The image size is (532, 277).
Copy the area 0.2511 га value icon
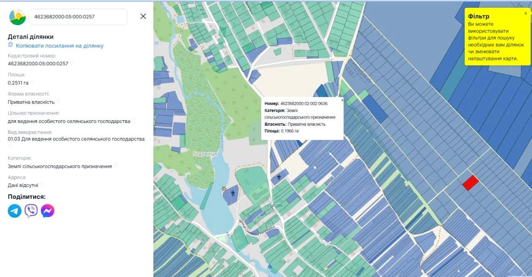click(33, 82)
